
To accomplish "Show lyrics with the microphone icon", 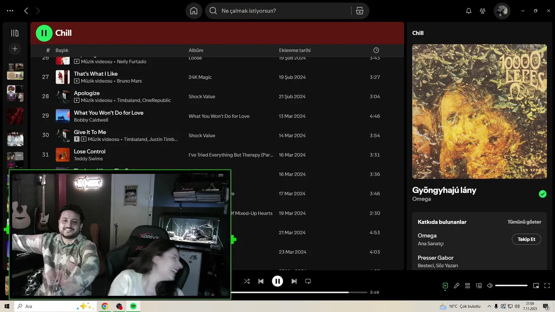I will tap(457, 286).
